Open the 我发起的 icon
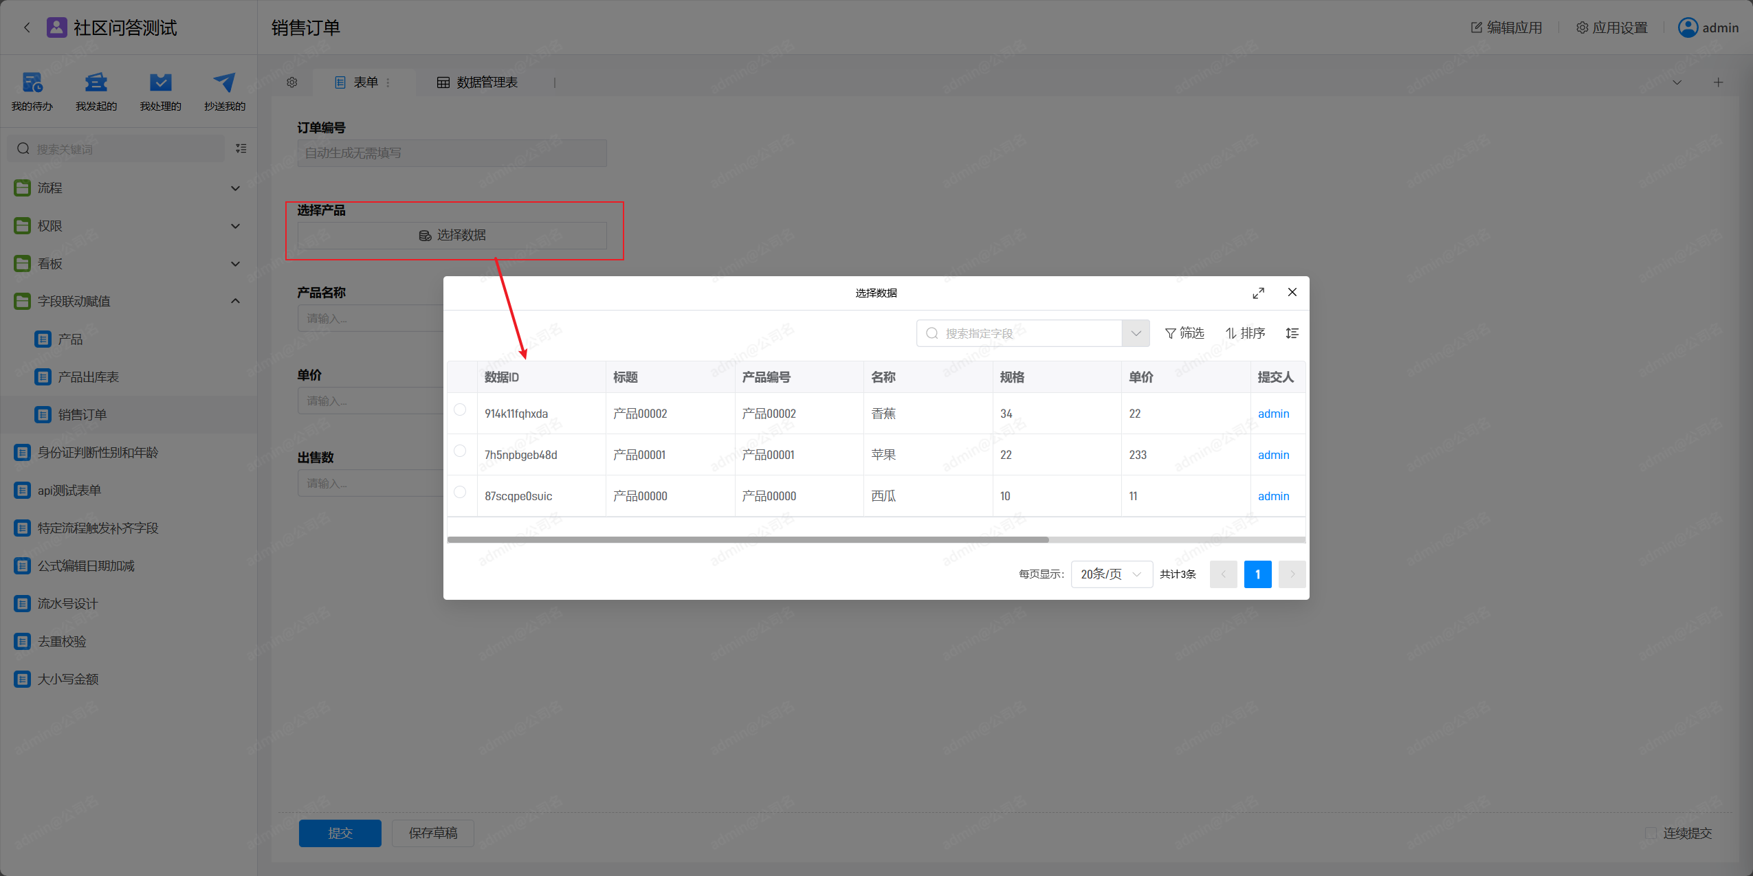 [96, 83]
